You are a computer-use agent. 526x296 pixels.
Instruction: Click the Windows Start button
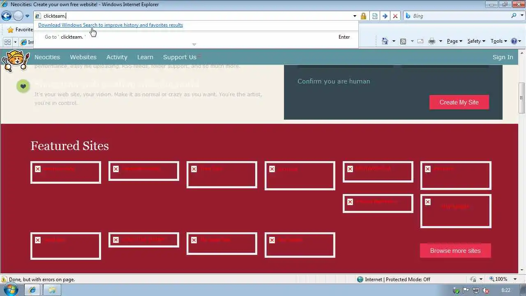click(x=10, y=290)
